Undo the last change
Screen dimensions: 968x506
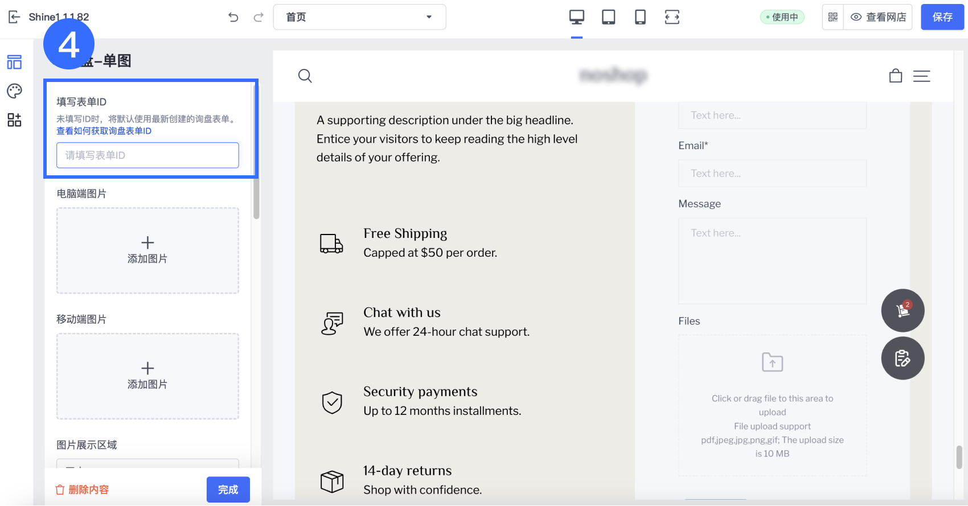[x=233, y=17]
